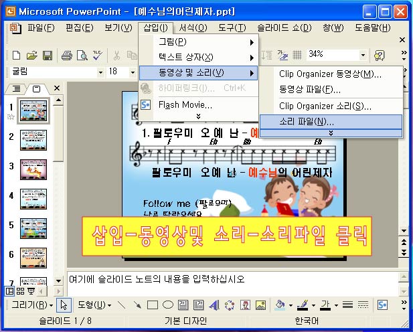
Task: Run the spelling check icon
Action: [98, 56]
